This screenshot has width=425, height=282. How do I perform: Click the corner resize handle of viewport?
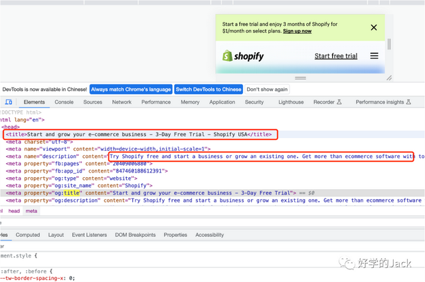389,78
